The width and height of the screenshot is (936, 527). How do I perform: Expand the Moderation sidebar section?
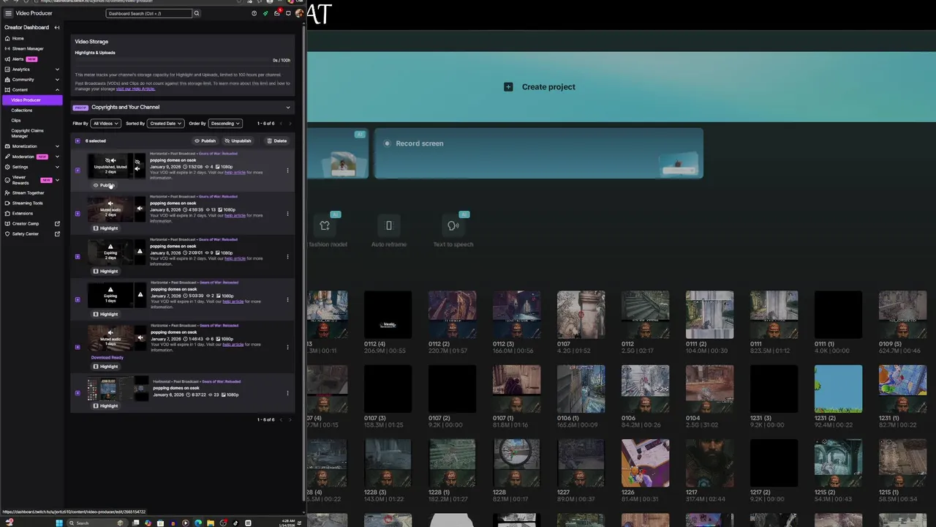[31, 156]
